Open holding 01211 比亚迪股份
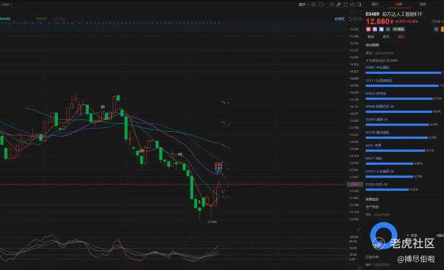This screenshot has width=444, height=270. 379,80
